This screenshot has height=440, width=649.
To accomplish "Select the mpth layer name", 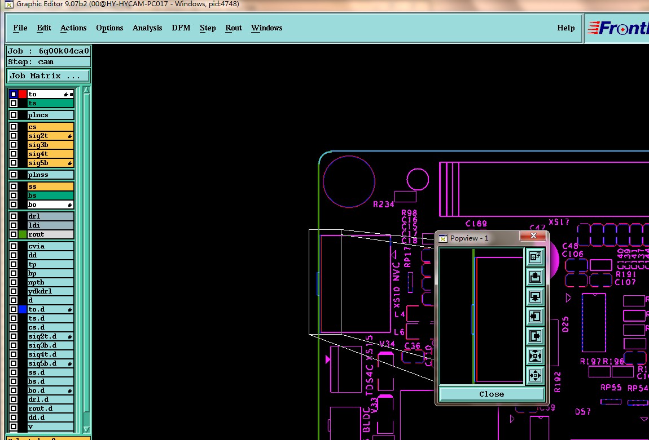I will pos(50,282).
